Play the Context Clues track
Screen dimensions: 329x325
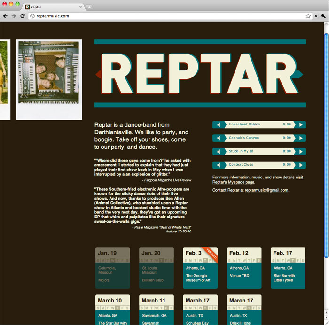click(301, 165)
